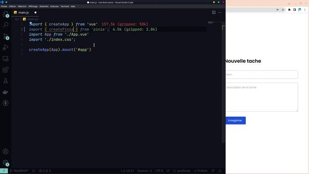Split the editor to the right
Image resolution: width=309 pixels, height=174 pixels.
pyautogui.click(x=213, y=13)
